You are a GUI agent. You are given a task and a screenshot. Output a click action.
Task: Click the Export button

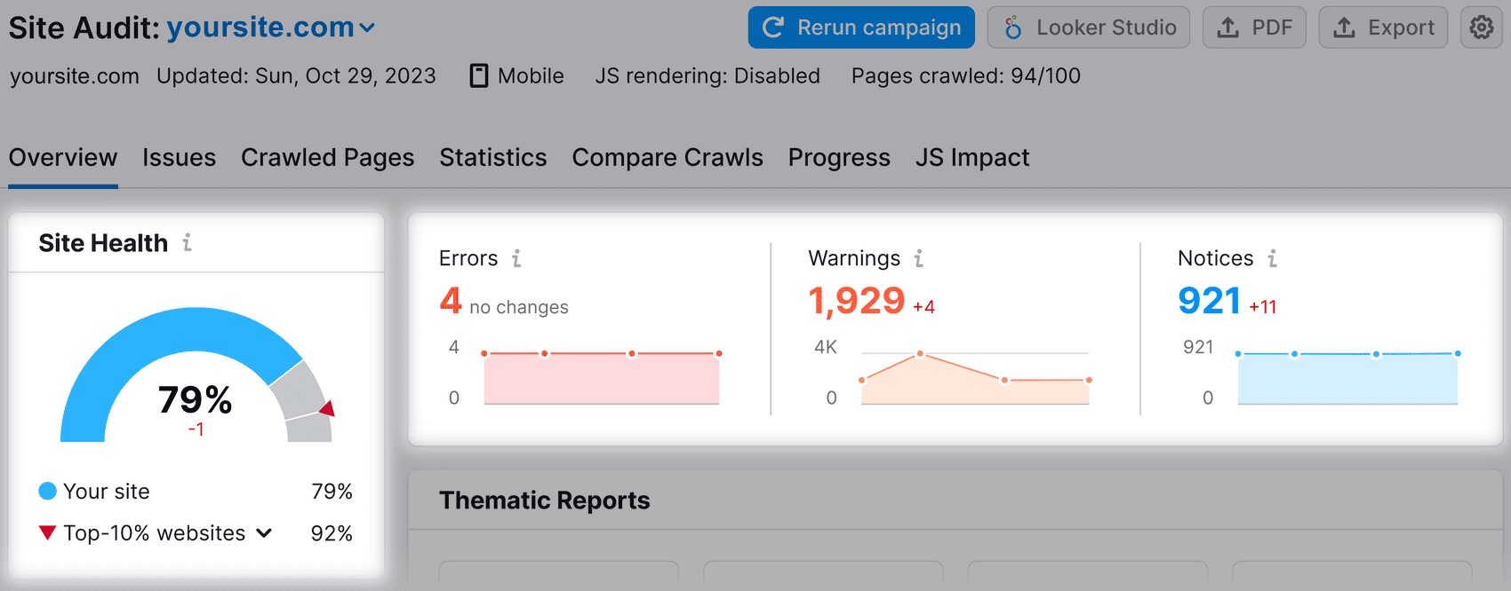(x=1383, y=28)
